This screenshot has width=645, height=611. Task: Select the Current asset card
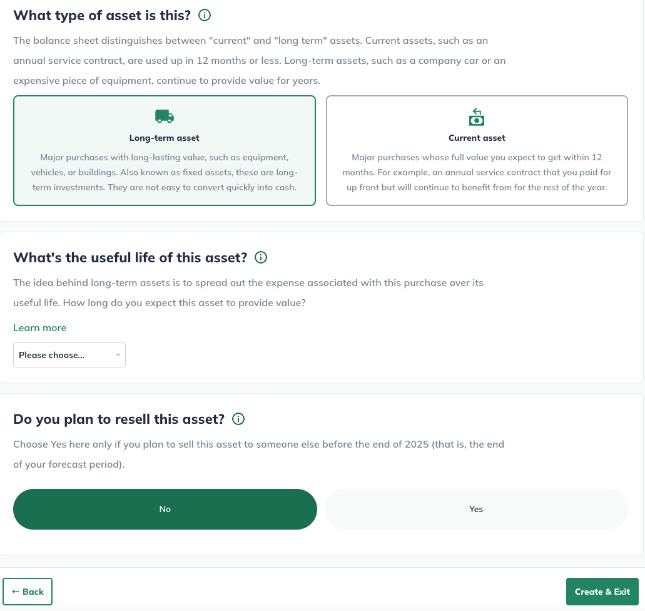[x=477, y=151]
